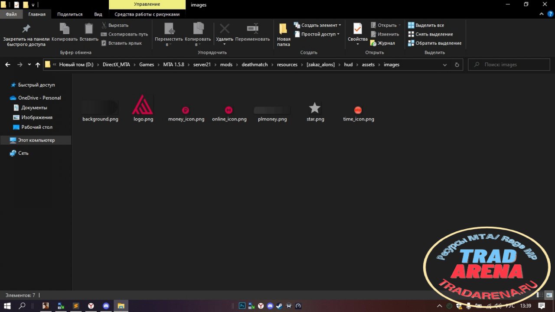Select plmoney.png file
This screenshot has width=555, height=312.
(x=272, y=114)
